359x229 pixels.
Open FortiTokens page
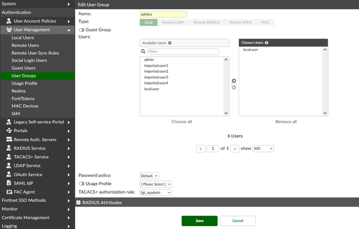tap(23, 98)
